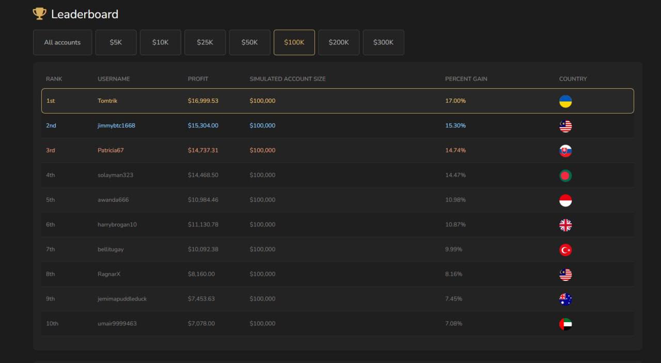Screen dimensions: 661x363
Task: Open the Tomtrik username in first place
Action: tap(107, 101)
